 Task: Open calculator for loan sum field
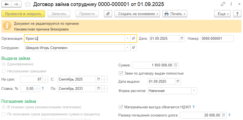(x=176, y=65)
